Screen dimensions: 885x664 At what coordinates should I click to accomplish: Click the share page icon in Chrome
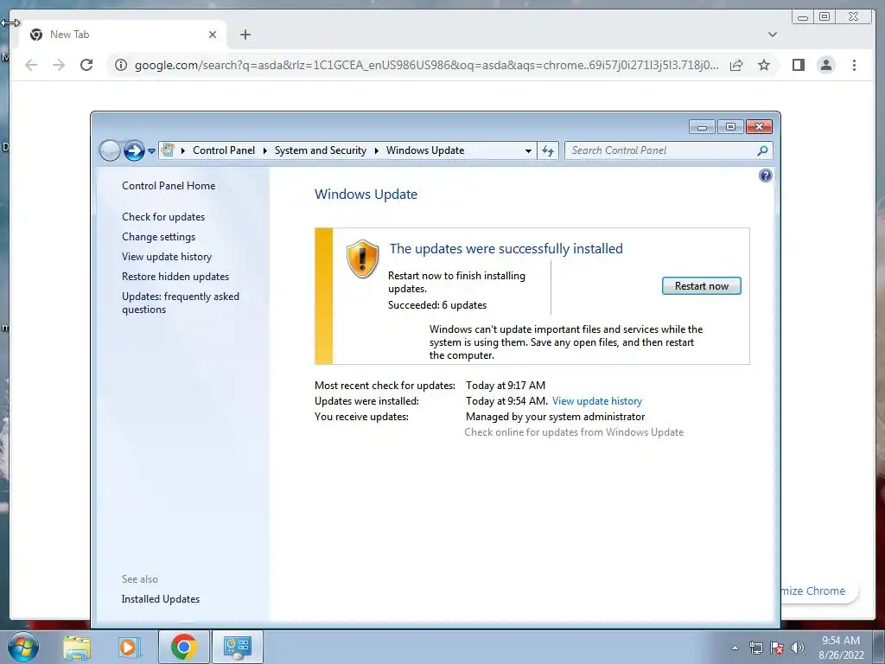pos(736,65)
